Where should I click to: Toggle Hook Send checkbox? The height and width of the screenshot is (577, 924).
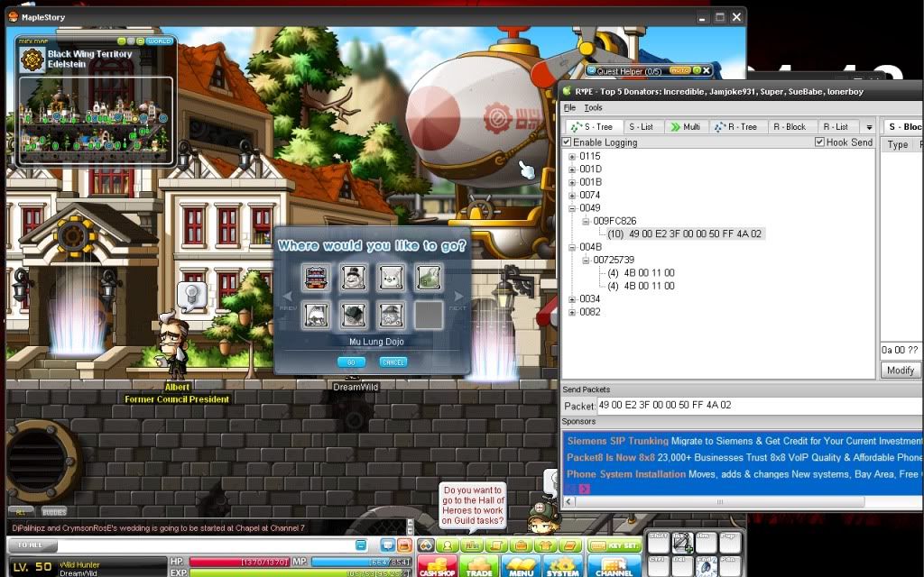[819, 142]
